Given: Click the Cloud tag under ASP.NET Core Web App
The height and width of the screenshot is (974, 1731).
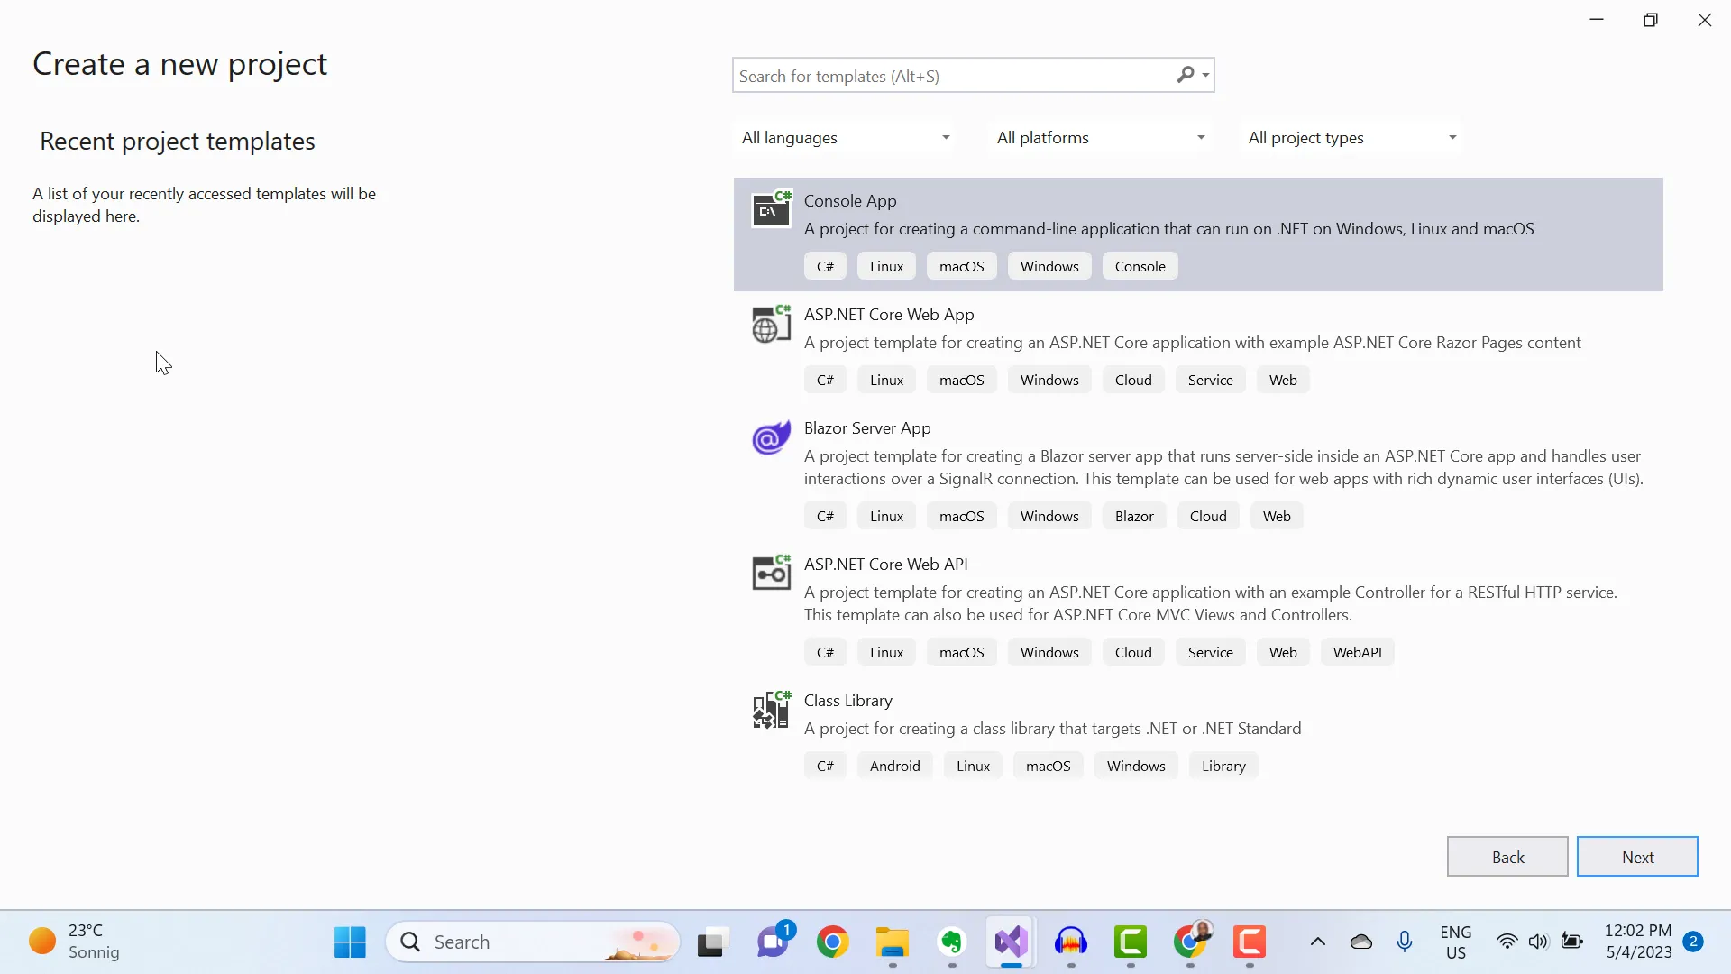Looking at the screenshot, I should click(x=1133, y=380).
